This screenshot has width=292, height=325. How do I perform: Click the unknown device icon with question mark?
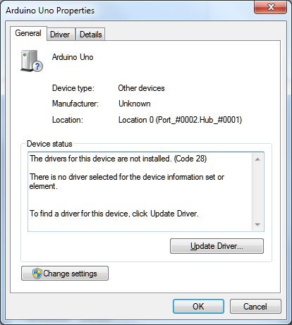[x=32, y=61]
